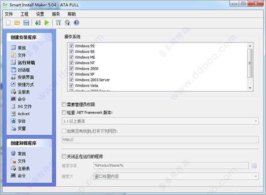
Task: Click the variable button beside %ProductName% field
Action: [x=254, y=166]
